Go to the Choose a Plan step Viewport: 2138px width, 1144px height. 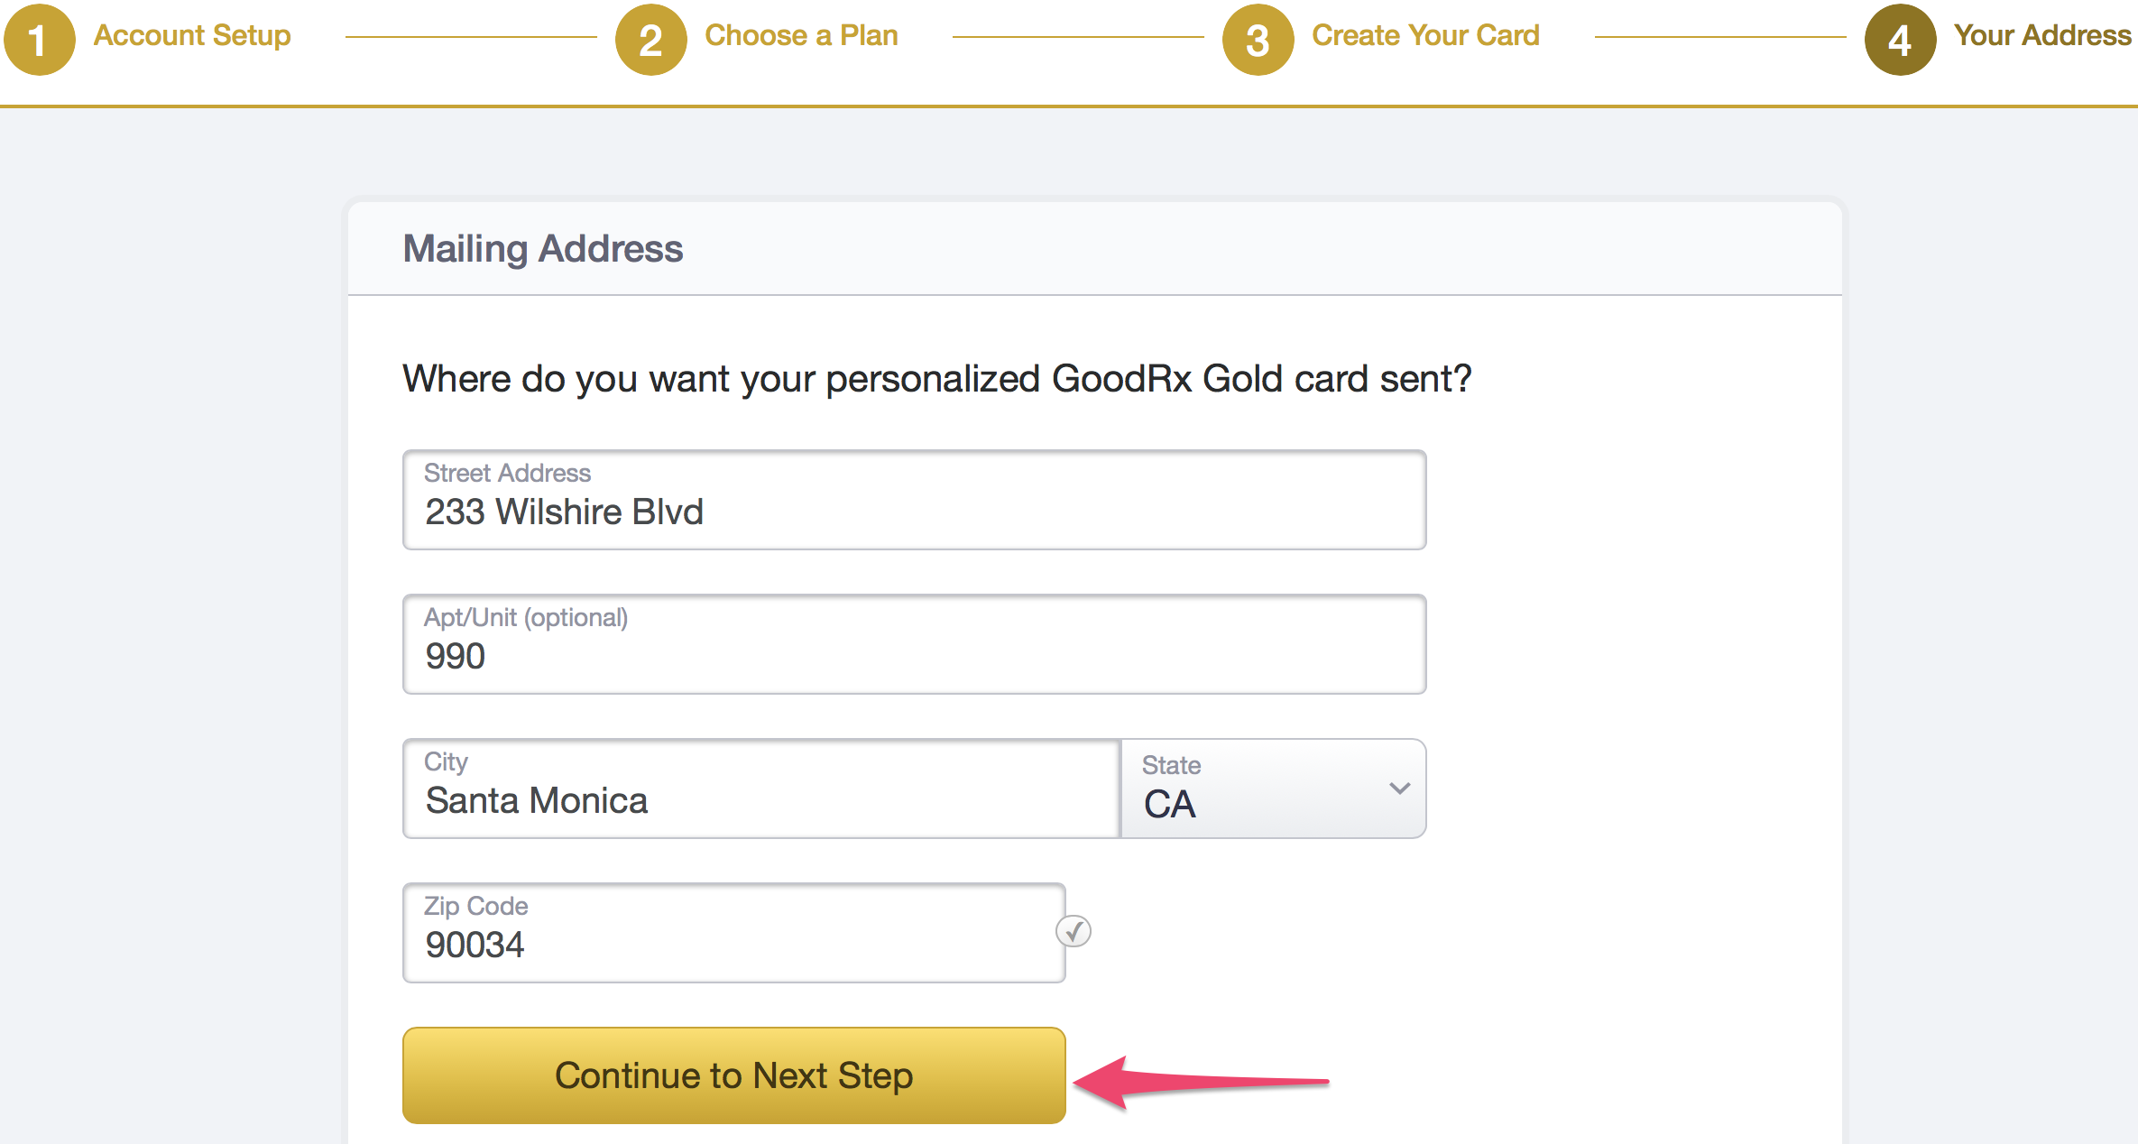801,35
